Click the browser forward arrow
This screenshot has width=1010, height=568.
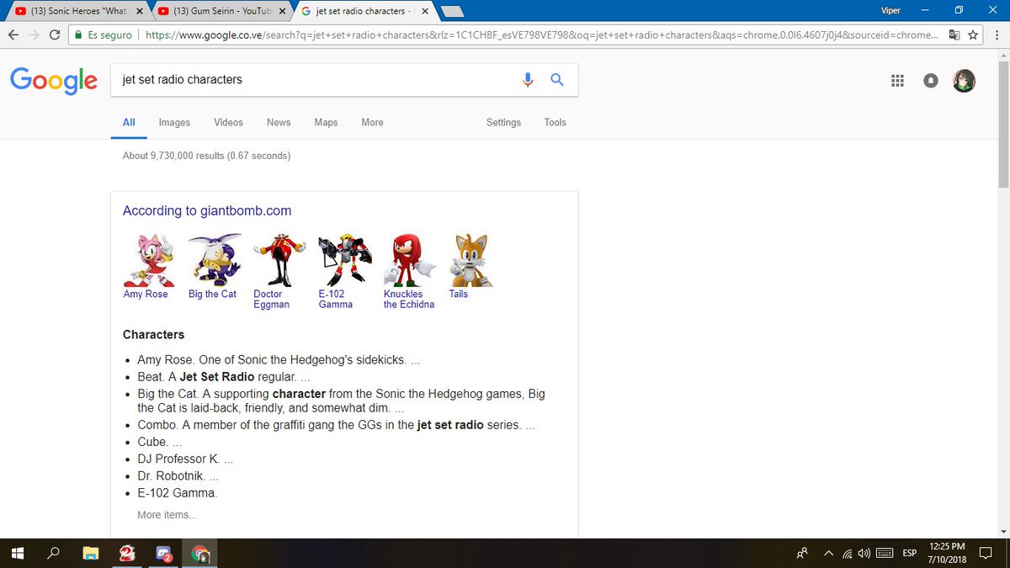35,35
